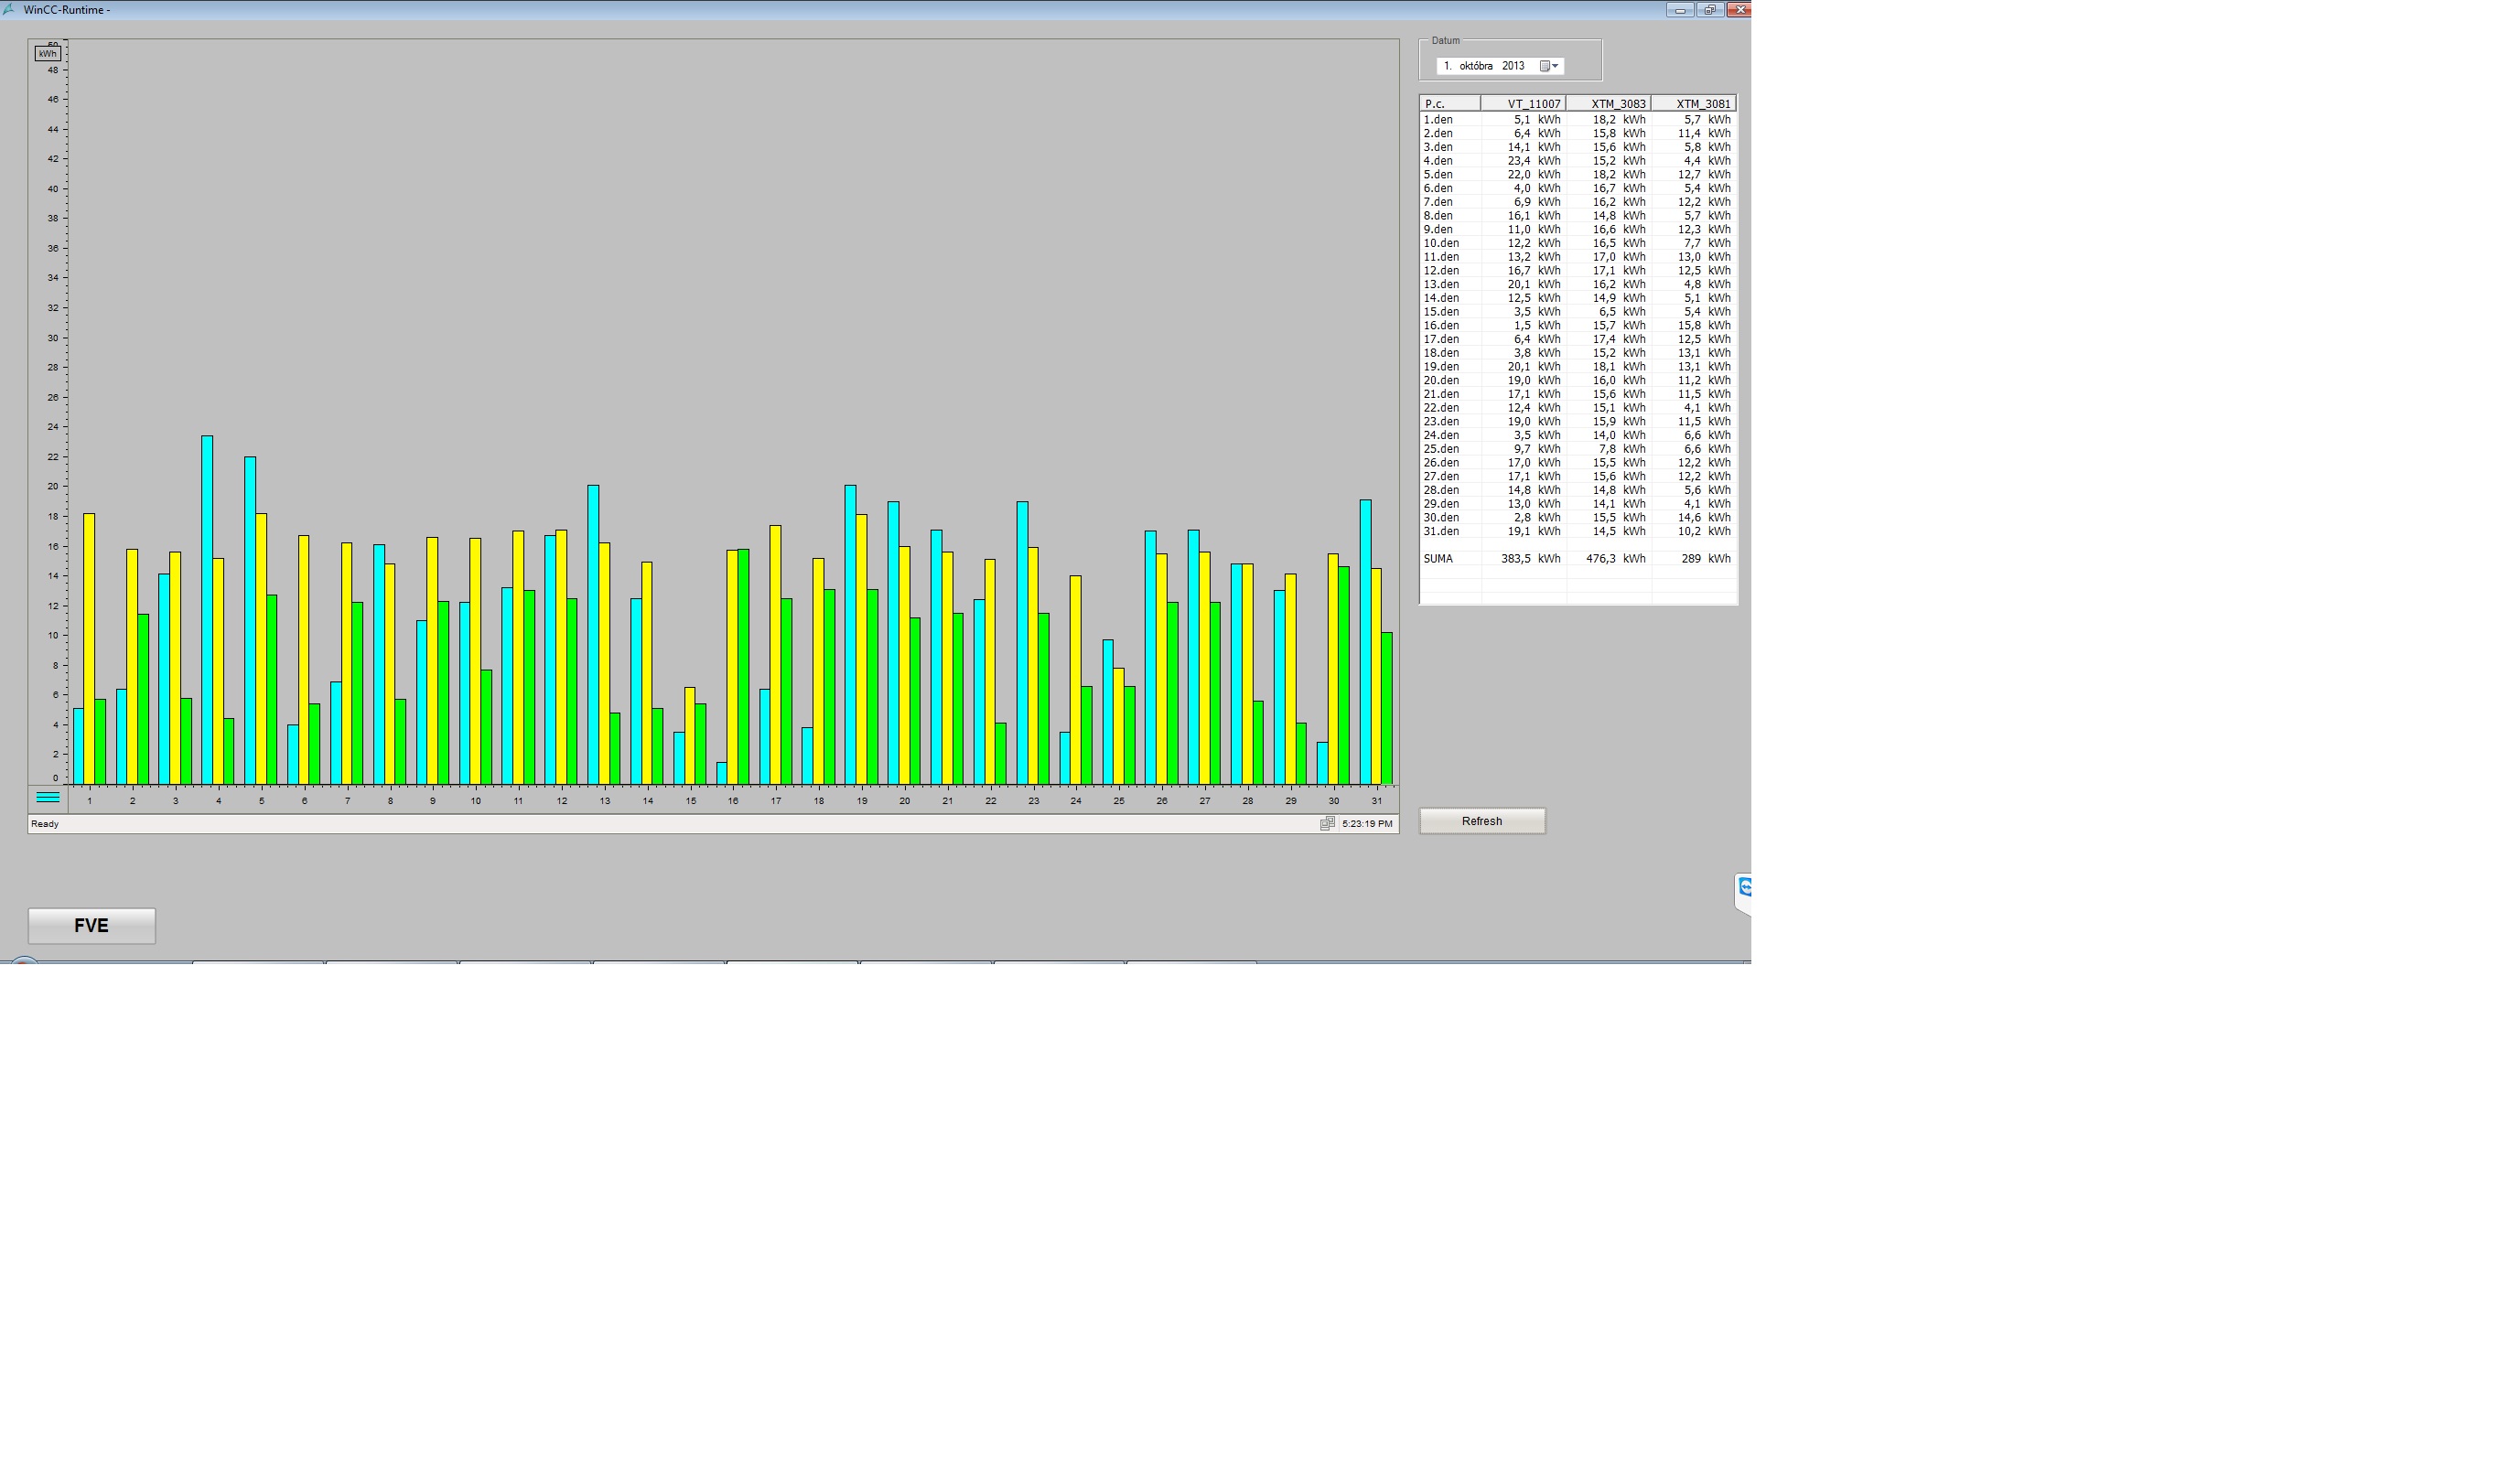This screenshot has height=1480, width=2520.
Task: Open the TeamViewer side panel tab
Action: (1743, 888)
